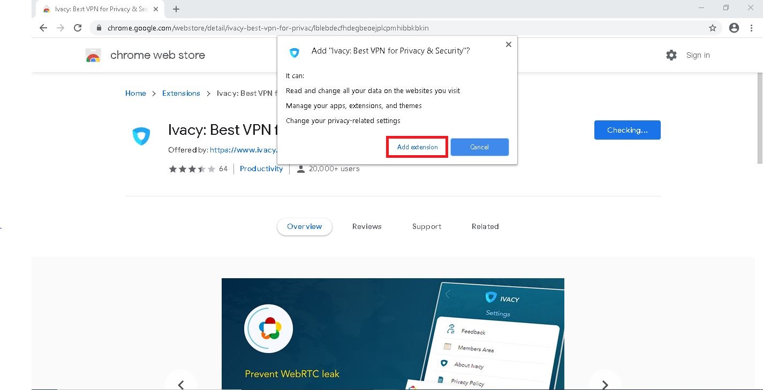Click 'Manage your apps, extensions, and themes' text
Image resolution: width=763 pixels, height=390 pixels.
[x=354, y=106]
